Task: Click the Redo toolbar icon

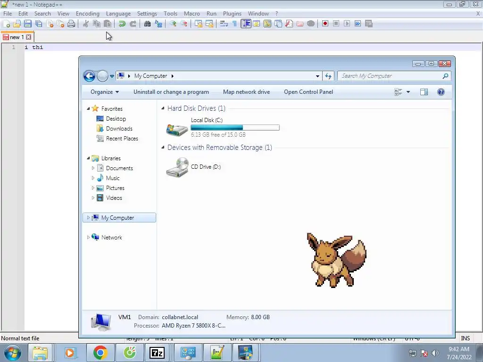Action: coord(133,24)
